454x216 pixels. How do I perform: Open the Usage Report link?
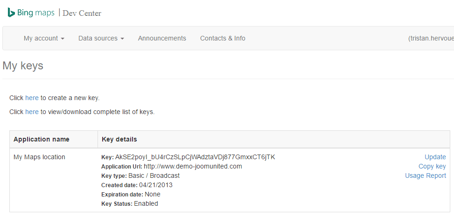[x=426, y=175]
